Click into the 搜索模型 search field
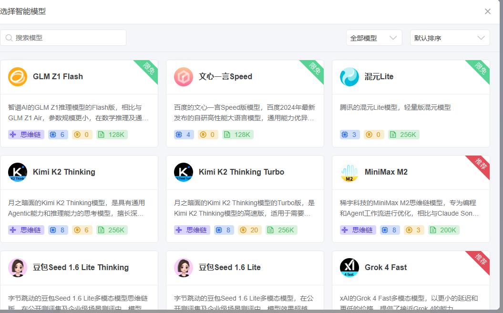This screenshot has height=313, width=503. pos(63,38)
